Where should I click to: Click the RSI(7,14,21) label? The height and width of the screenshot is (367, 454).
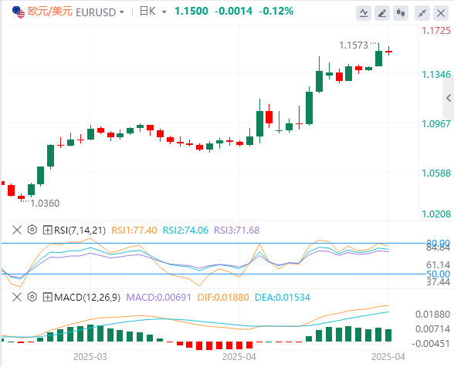(80, 231)
